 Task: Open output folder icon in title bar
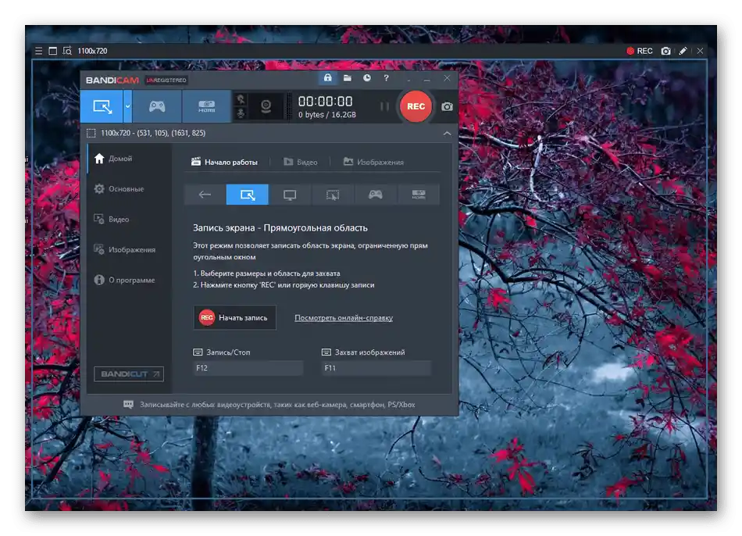pos(348,77)
